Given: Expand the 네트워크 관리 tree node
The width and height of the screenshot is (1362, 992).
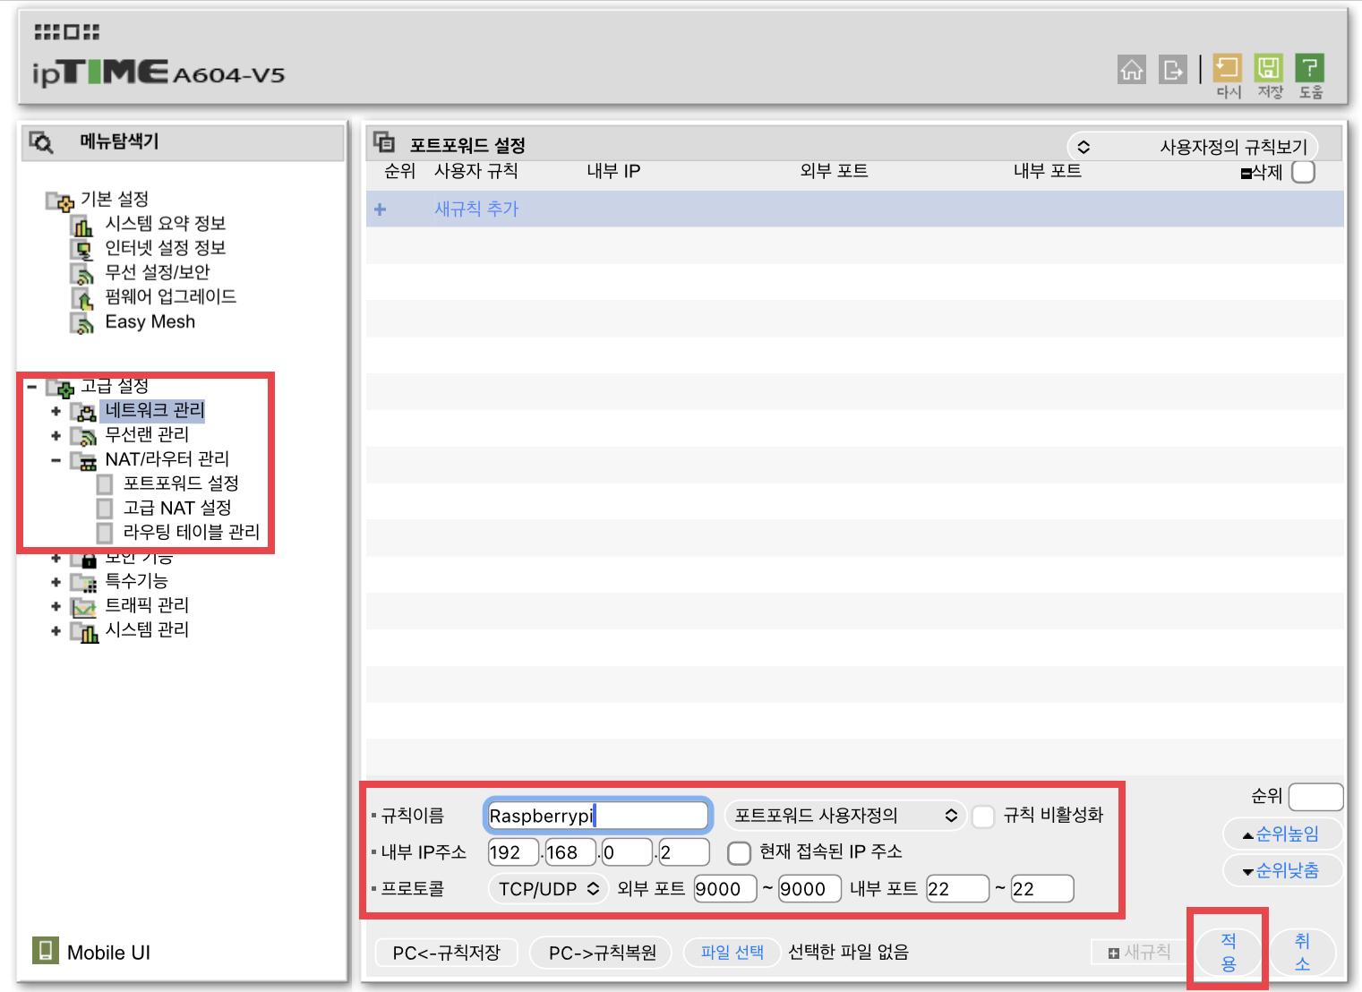Looking at the screenshot, I should (x=56, y=411).
